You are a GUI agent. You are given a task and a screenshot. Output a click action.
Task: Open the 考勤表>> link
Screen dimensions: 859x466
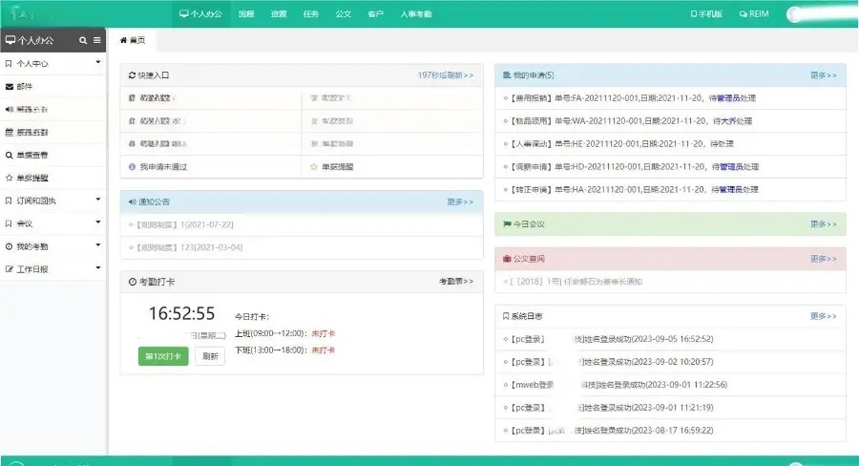click(455, 282)
